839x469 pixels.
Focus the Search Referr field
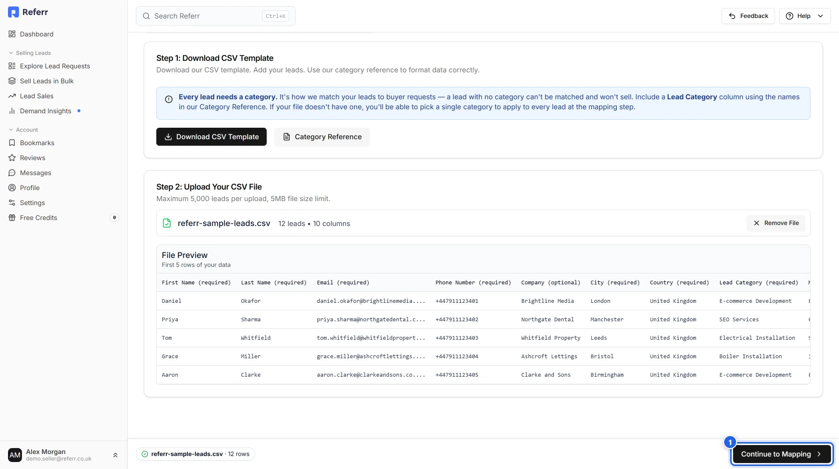click(x=216, y=16)
